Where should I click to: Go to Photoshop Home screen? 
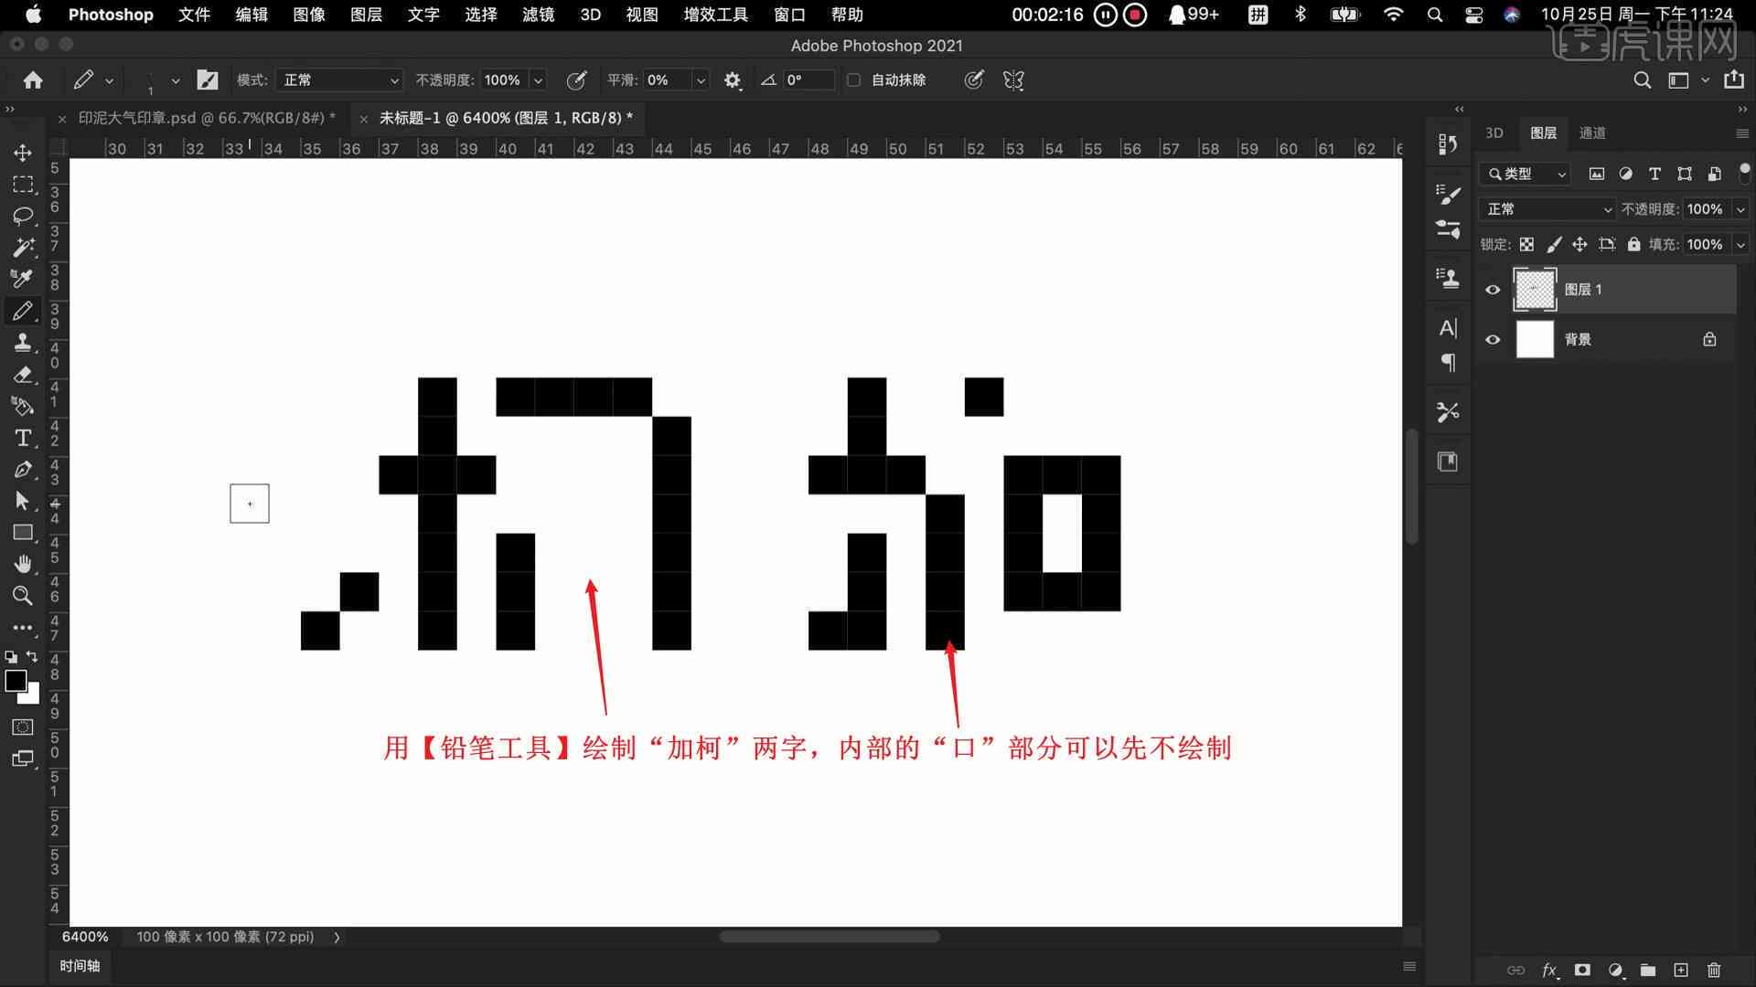33,80
